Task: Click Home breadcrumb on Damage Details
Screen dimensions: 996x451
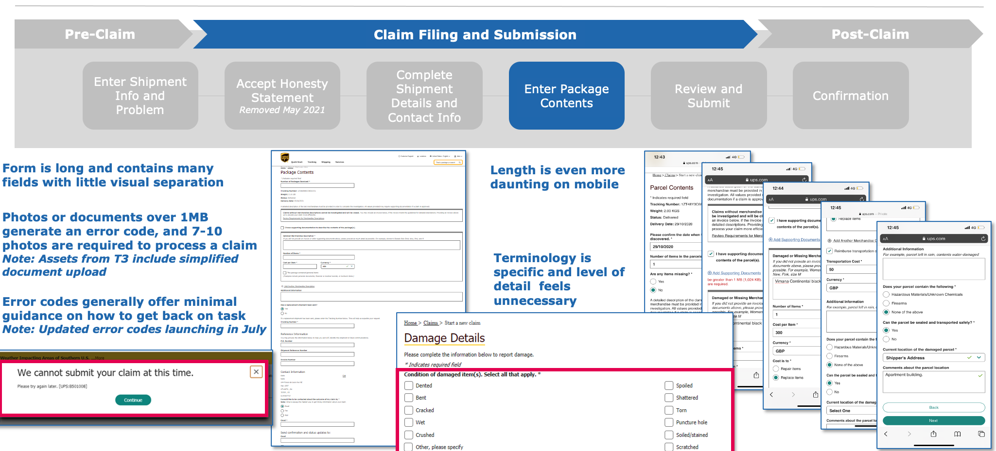Action: (410, 323)
